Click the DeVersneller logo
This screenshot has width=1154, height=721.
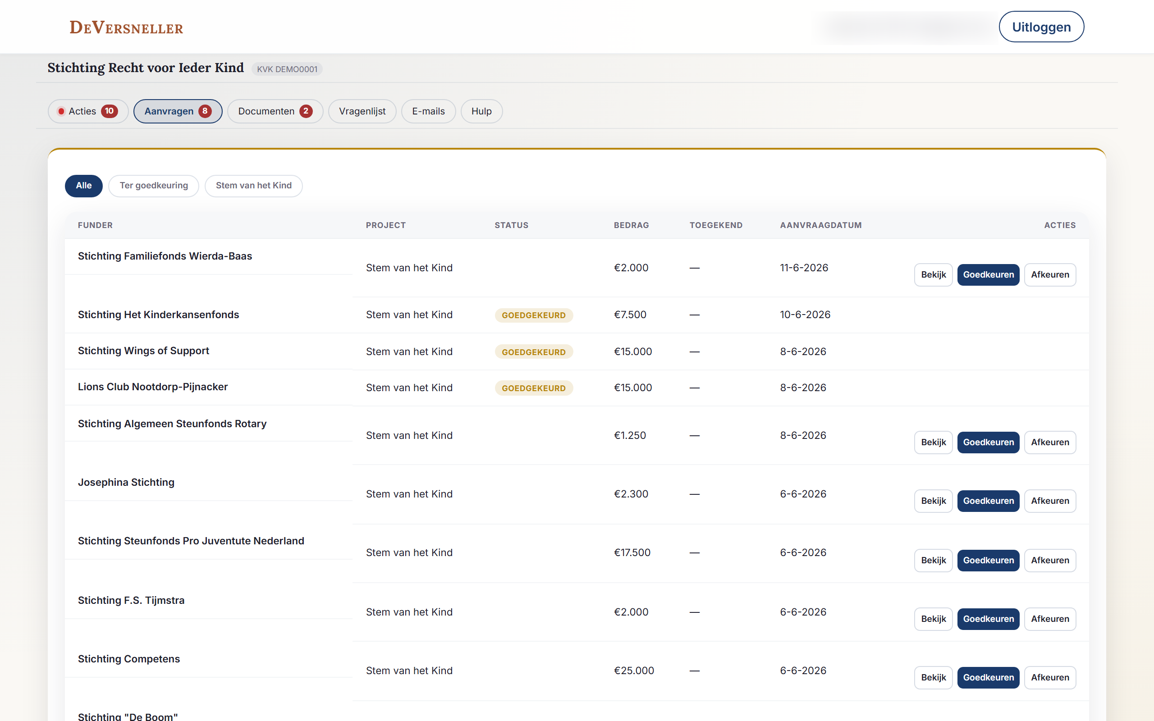point(126,27)
